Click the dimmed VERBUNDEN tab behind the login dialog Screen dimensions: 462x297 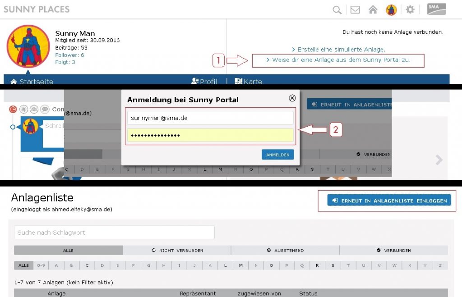356,154
